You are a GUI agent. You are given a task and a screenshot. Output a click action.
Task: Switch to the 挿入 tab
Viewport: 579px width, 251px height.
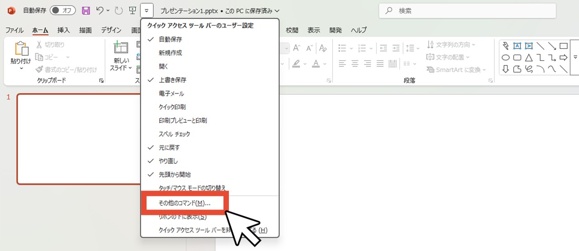point(63,30)
